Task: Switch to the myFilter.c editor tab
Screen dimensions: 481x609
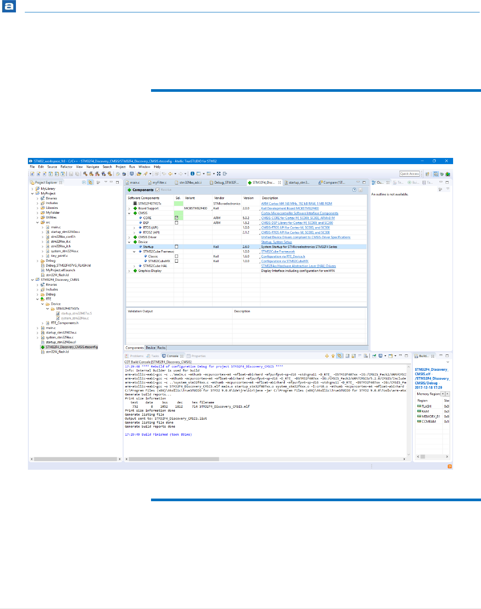Action: (157, 182)
